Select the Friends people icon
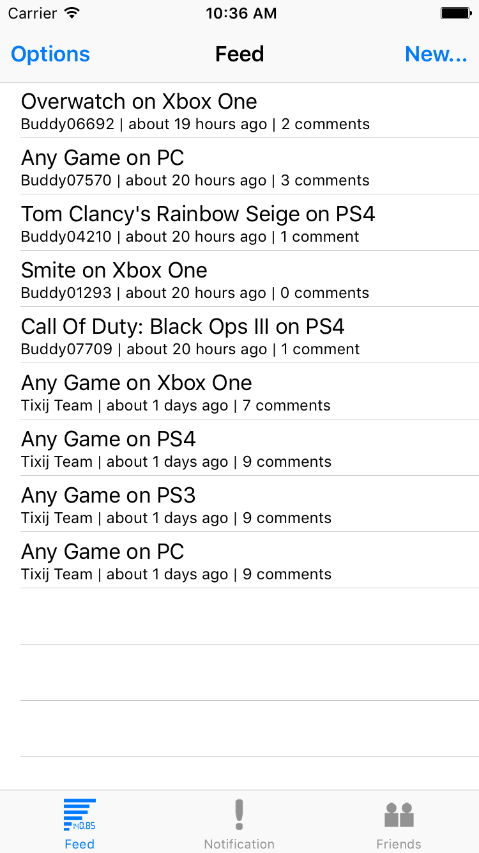479x853 pixels. pos(399,815)
